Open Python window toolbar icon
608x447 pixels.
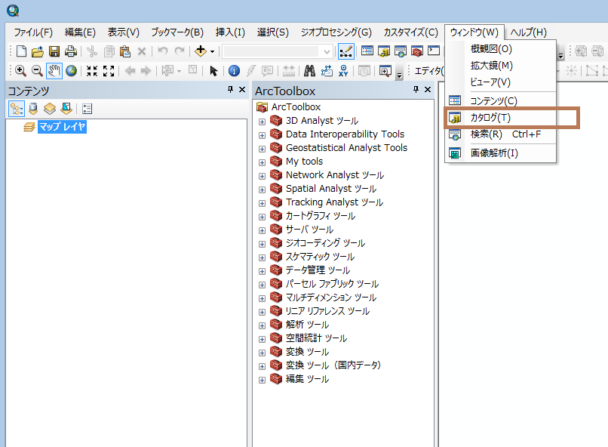point(434,51)
